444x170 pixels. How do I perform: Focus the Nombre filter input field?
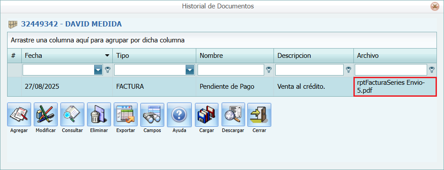point(231,70)
